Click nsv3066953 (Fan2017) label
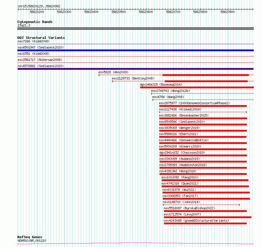The width and height of the screenshot is (262, 247). click(x=180, y=196)
